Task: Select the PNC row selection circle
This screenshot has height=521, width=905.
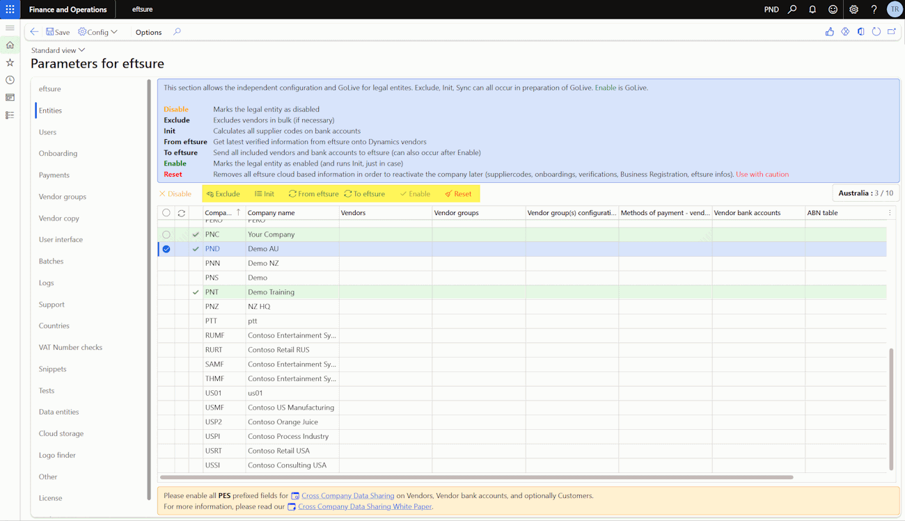Action: click(166, 234)
